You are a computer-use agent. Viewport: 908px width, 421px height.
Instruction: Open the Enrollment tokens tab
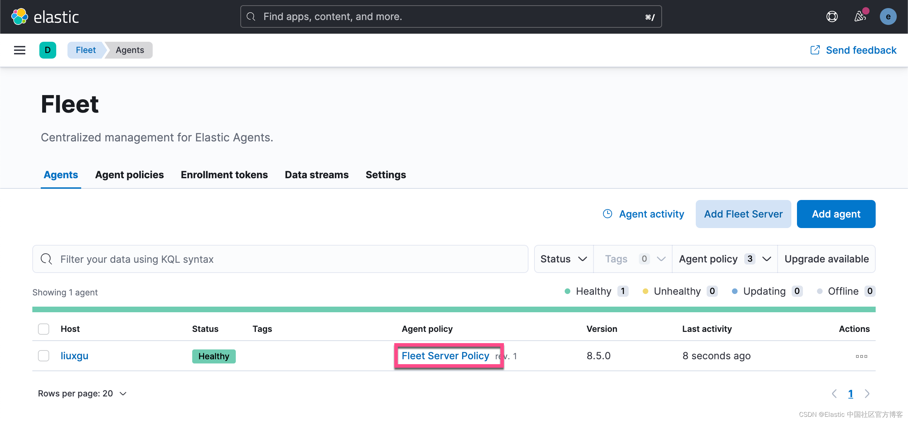(x=224, y=175)
